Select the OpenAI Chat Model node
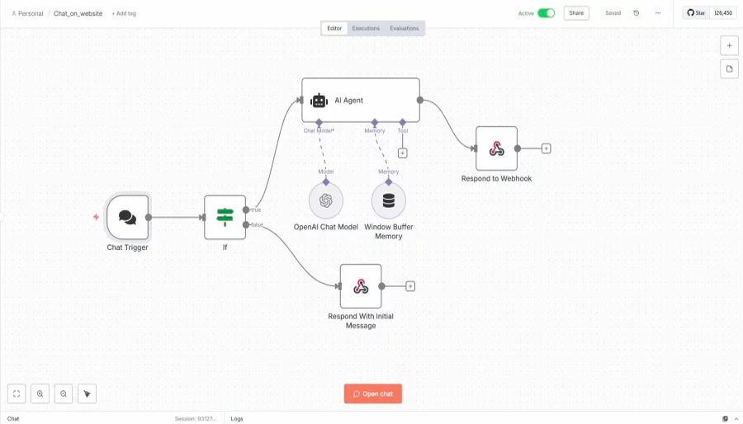743x424 pixels. pos(326,200)
